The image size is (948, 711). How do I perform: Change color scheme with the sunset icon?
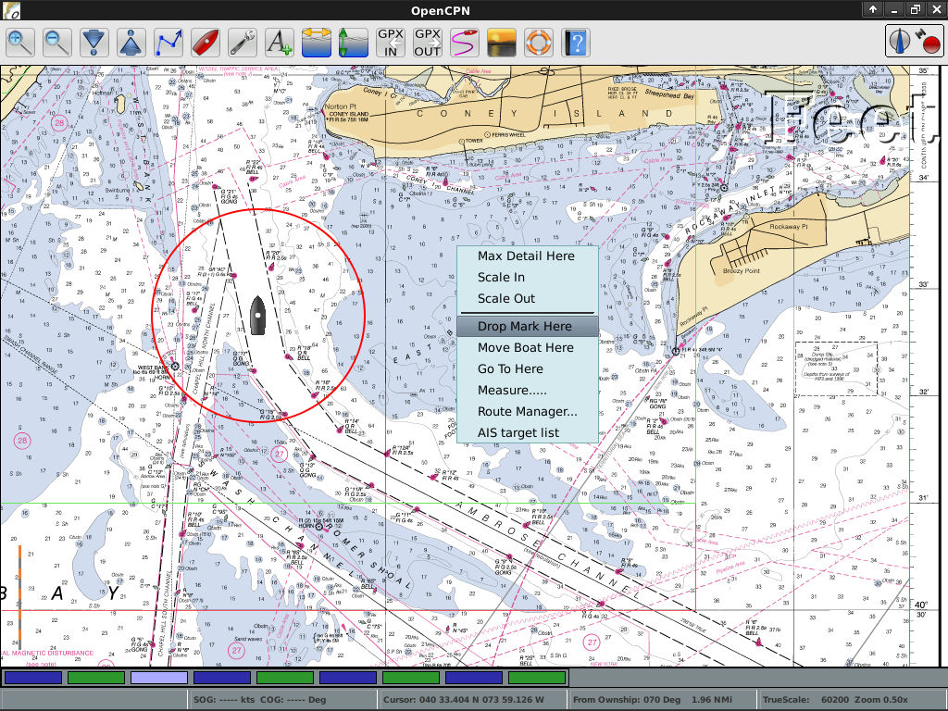point(502,43)
